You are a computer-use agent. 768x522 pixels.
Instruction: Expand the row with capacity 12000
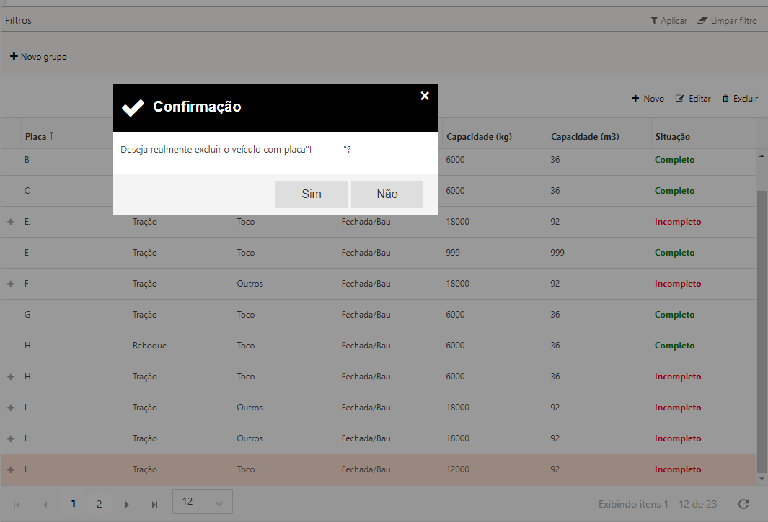pos(11,469)
